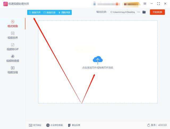Click the app logo in title bar

tap(5, 4)
